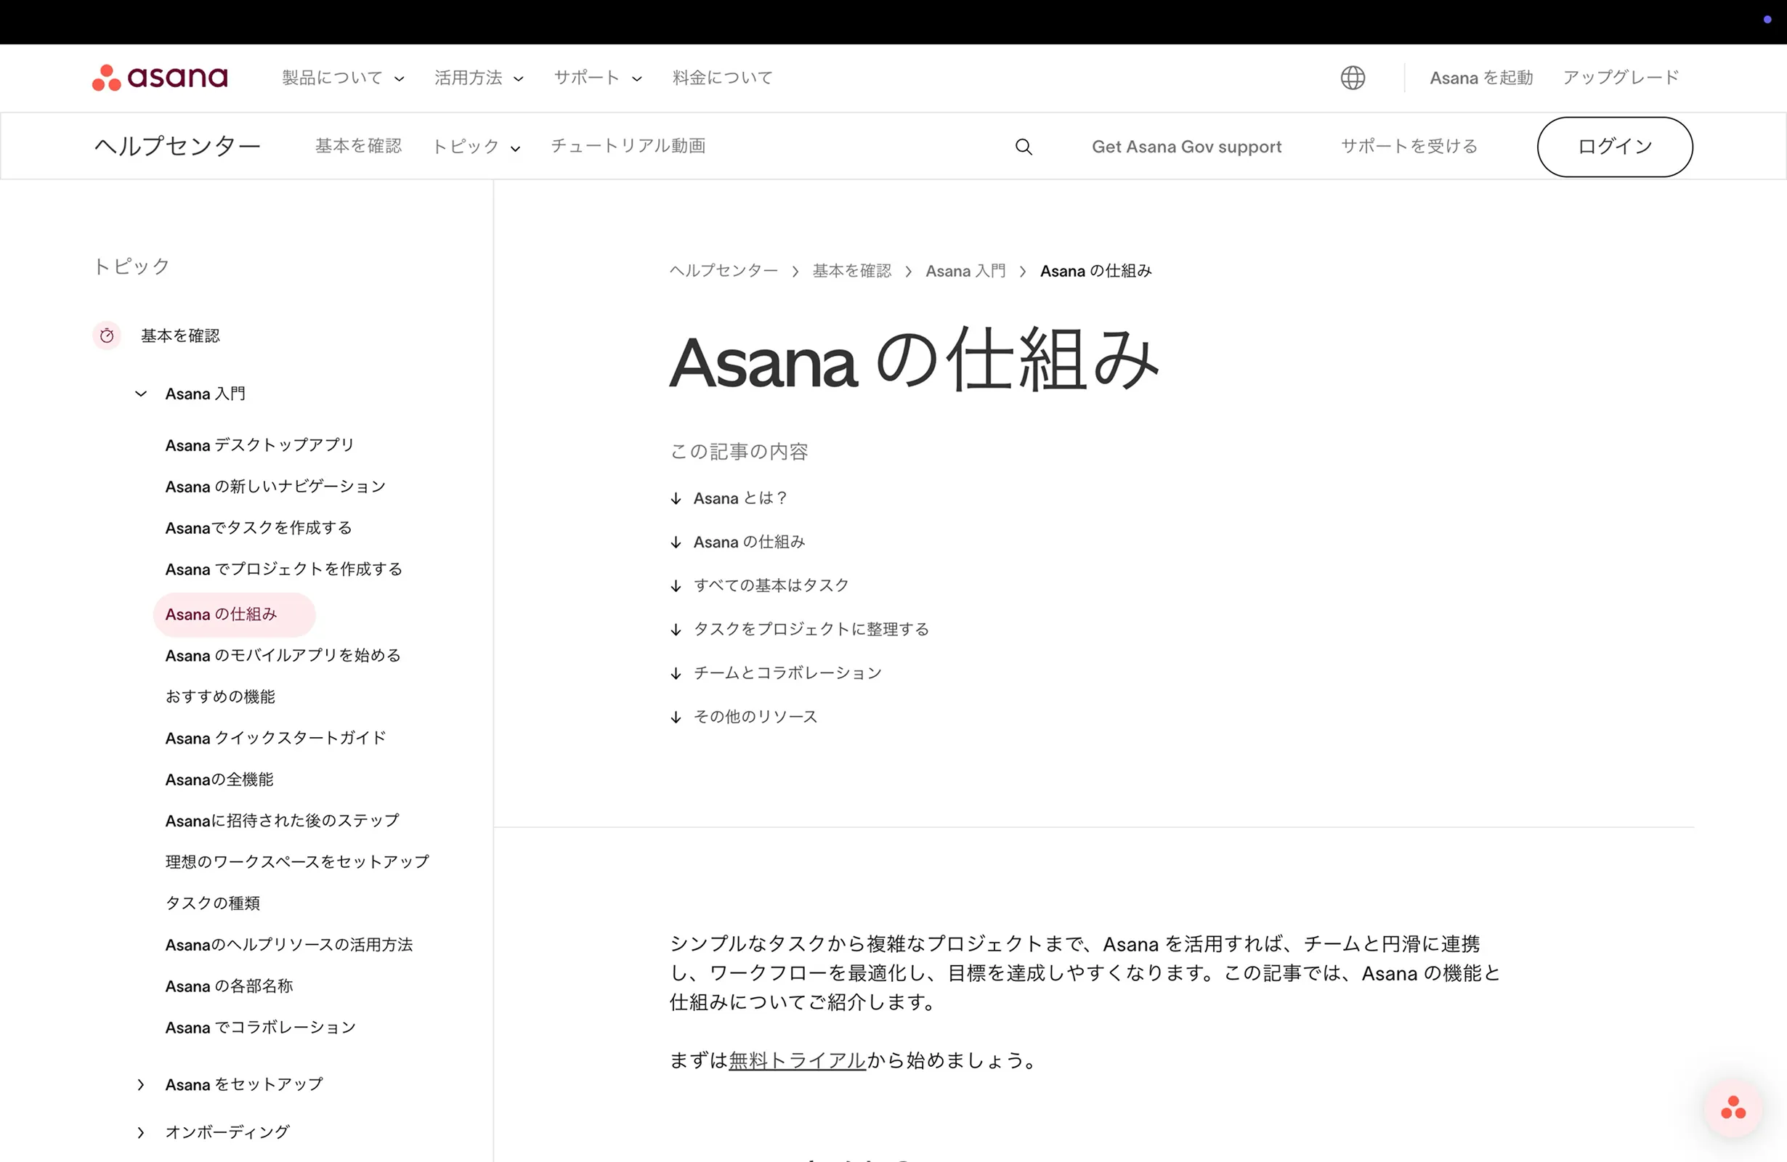Viewport: 1787px width, 1162px height.
Task: Open Asana でコラボレーション sidebar item
Action: (x=261, y=1028)
